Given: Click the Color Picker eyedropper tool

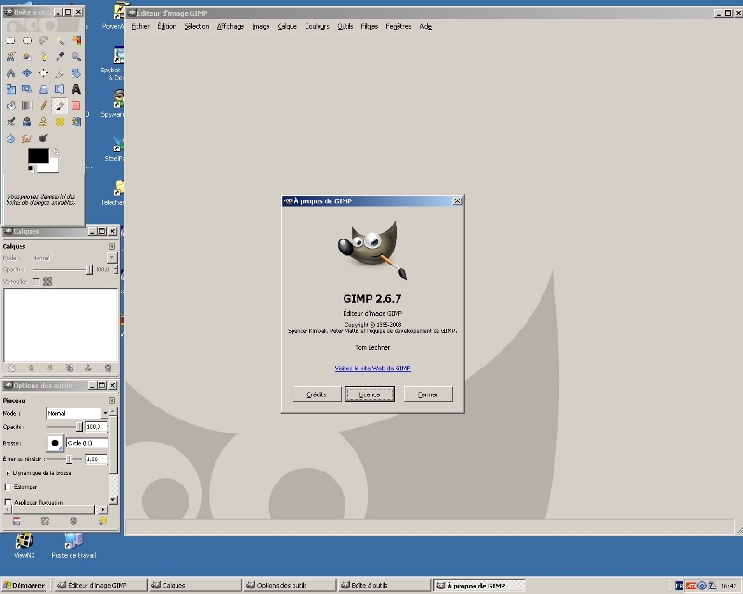Looking at the screenshot, I should click(x=59, y=57).
